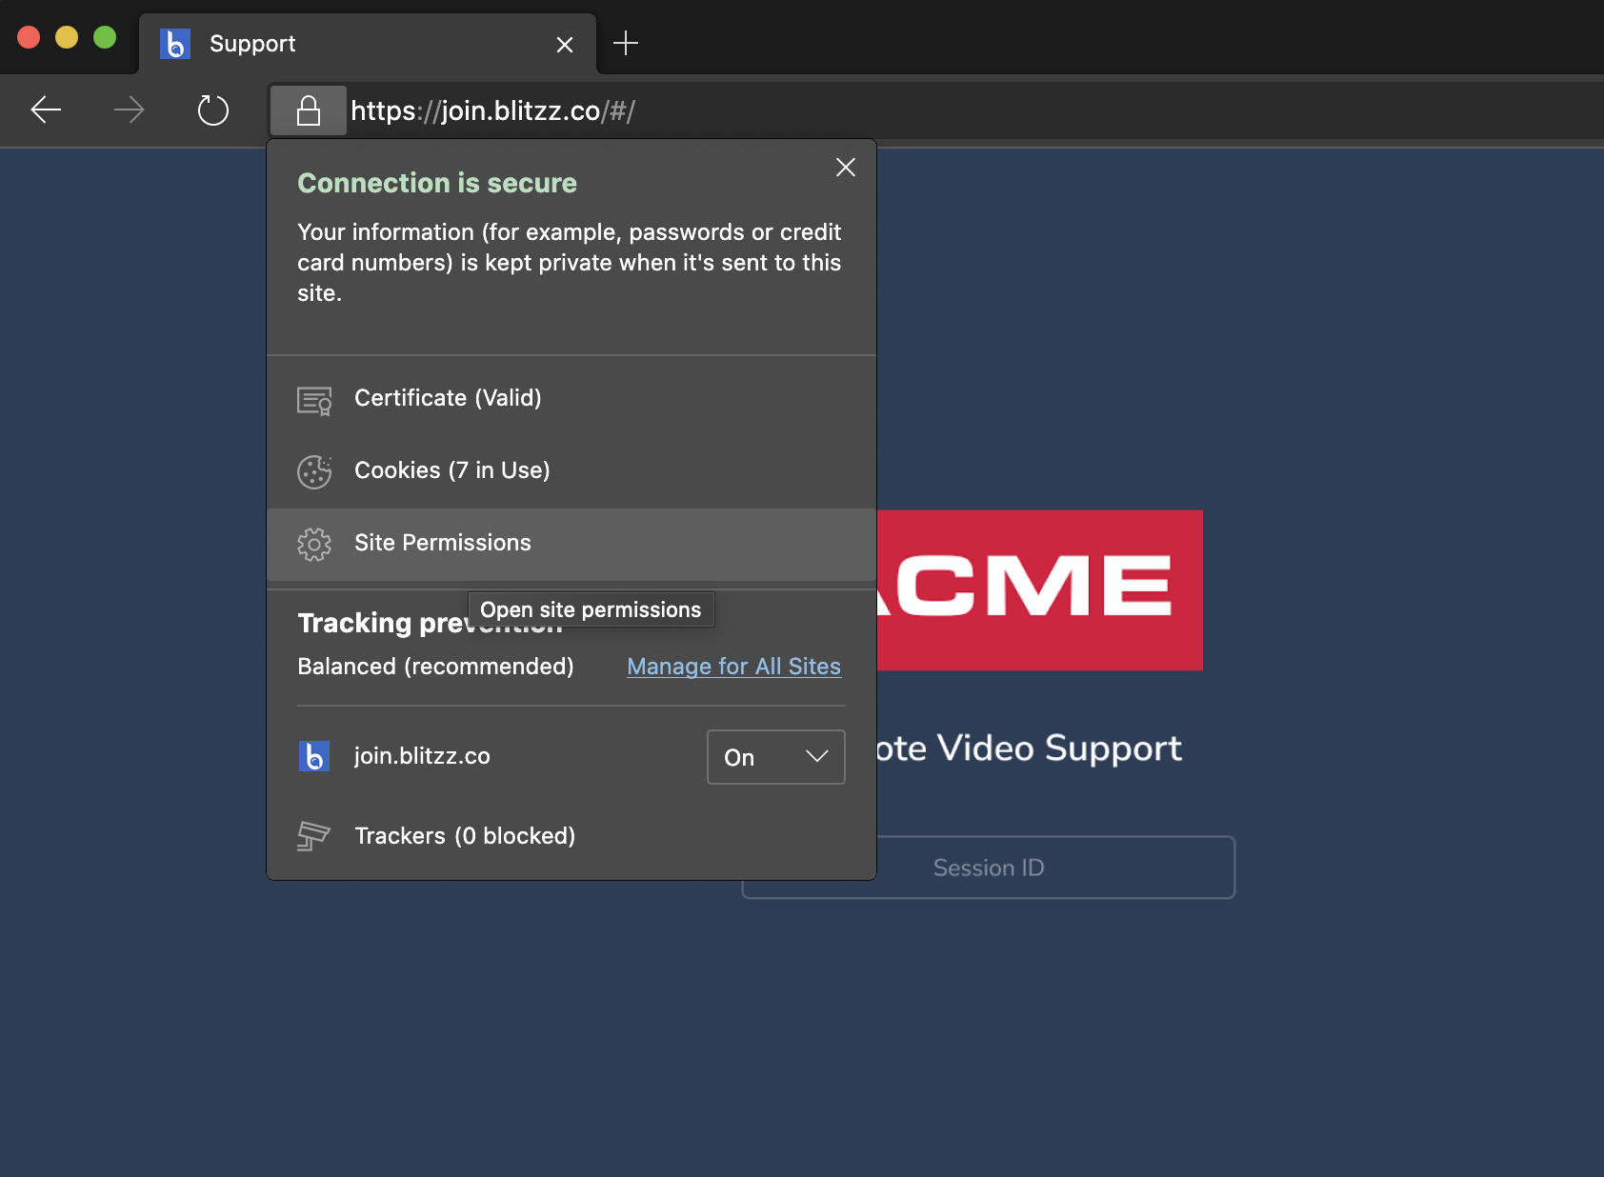Click the certificate icon

(x=314, y=401)
